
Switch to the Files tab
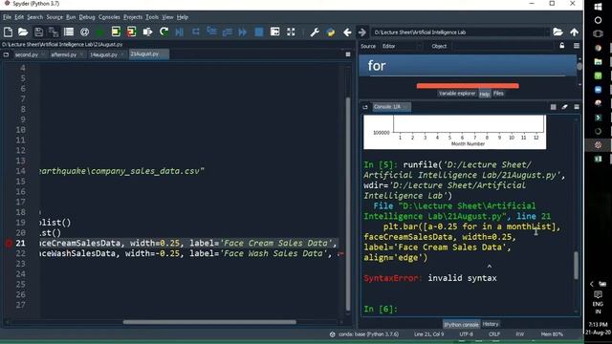[498, 94]
